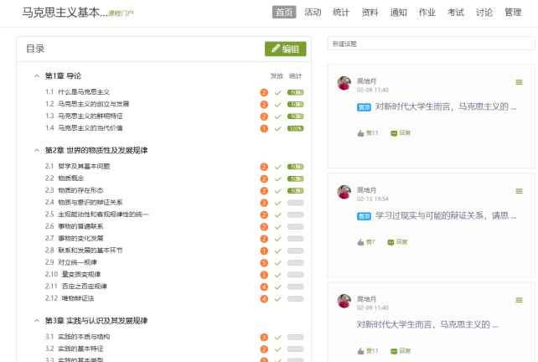
Task: Click the empty statistics bar for 2.4
Action: [x=296, y=203]
